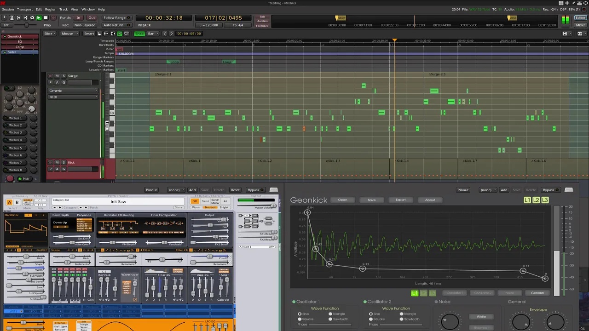Start playback with the green Play button

tap(39, 17)
